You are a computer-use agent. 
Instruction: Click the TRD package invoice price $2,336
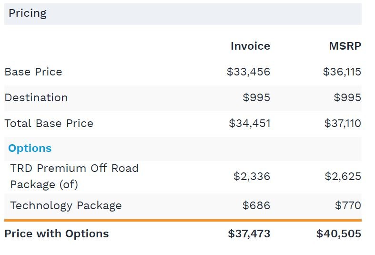pyautogui.click(x=252, y=176)
